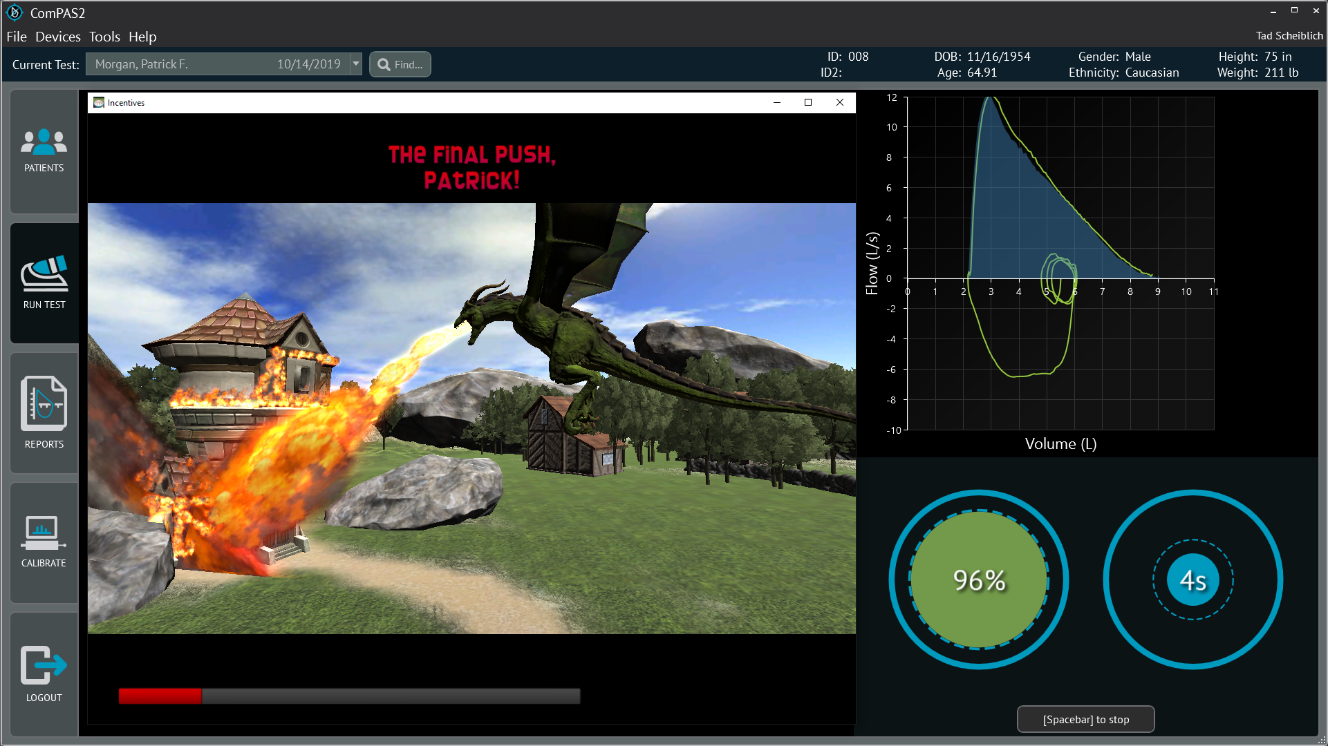Click the Find... search button

(400, 64)
